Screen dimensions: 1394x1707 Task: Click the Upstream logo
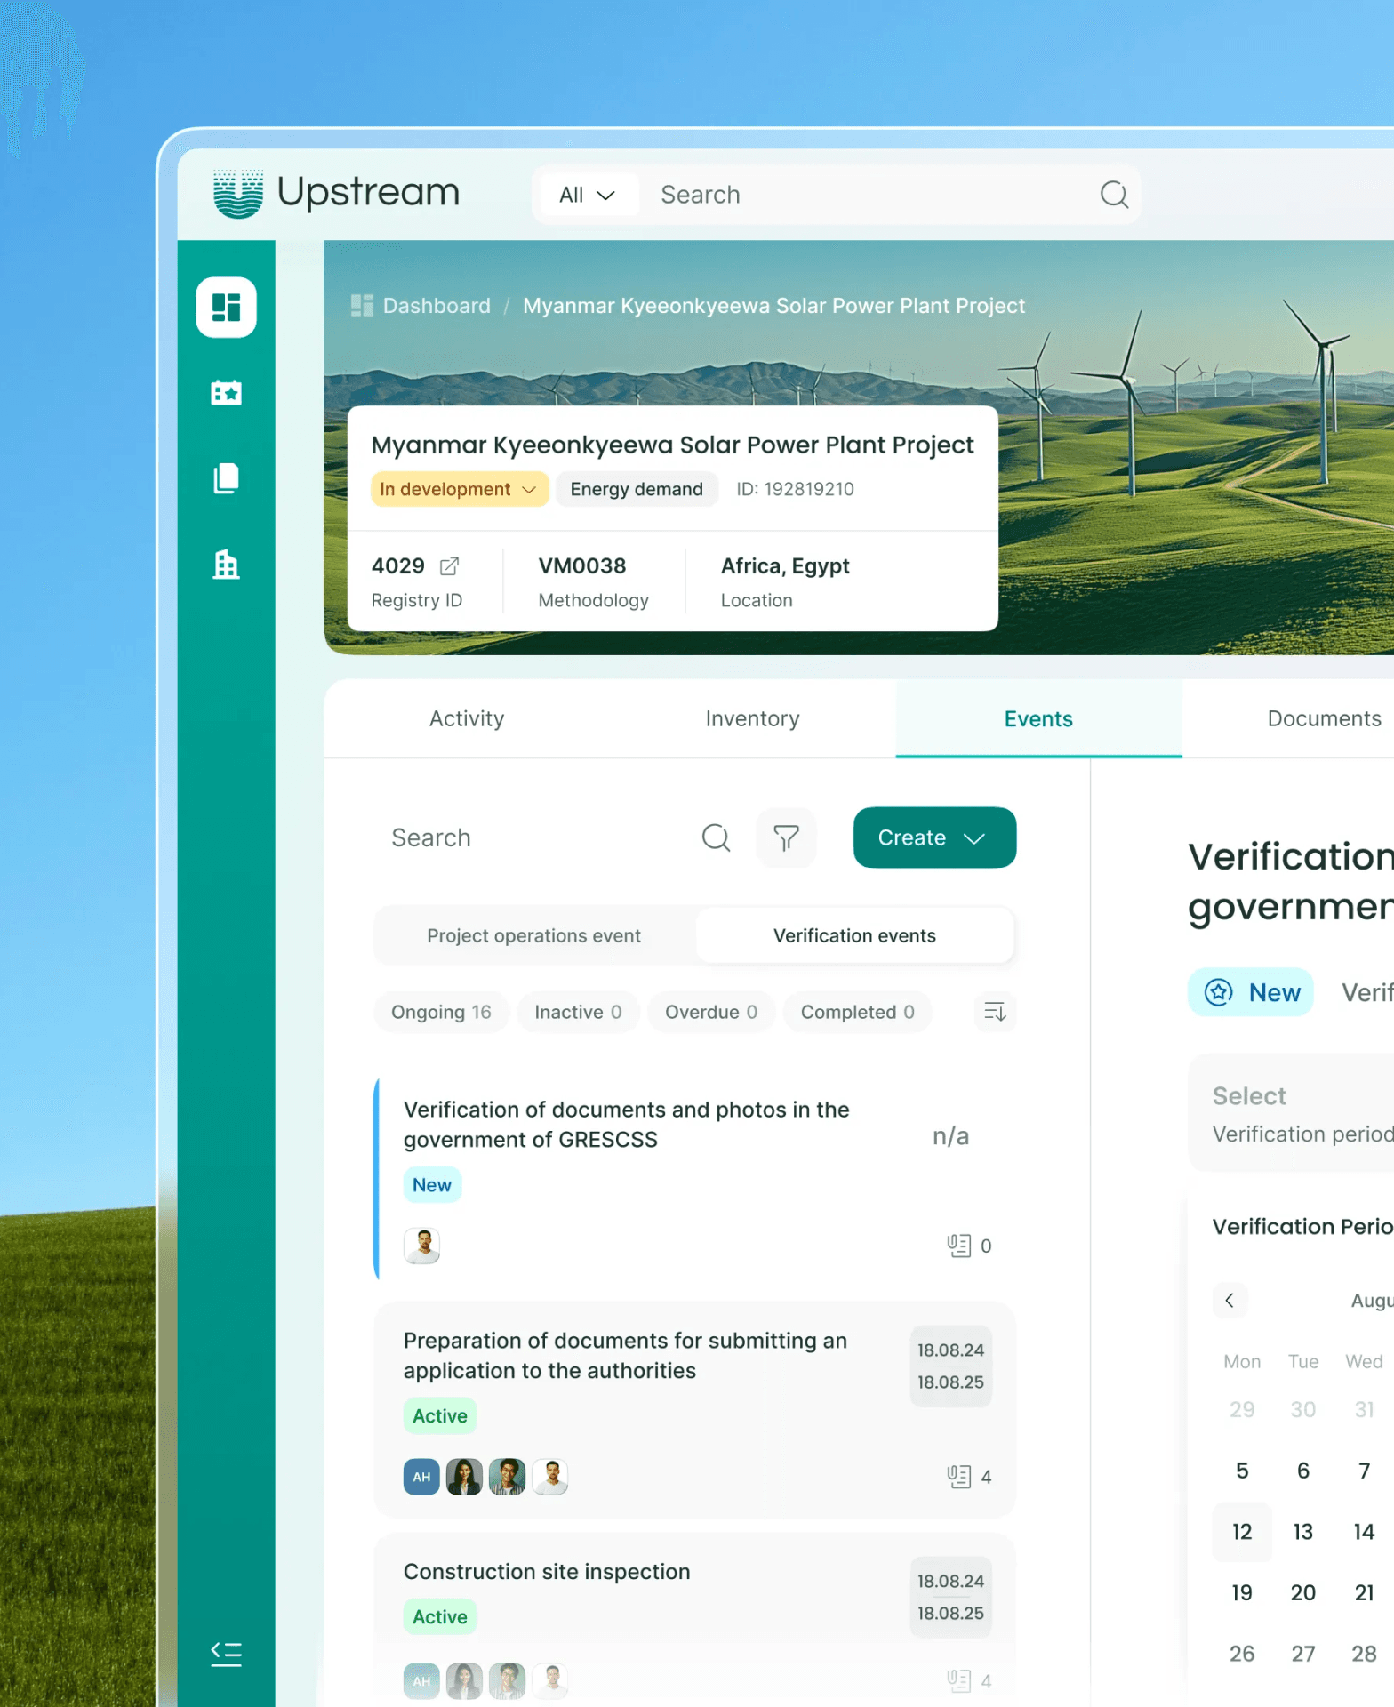tap(336, 193)
